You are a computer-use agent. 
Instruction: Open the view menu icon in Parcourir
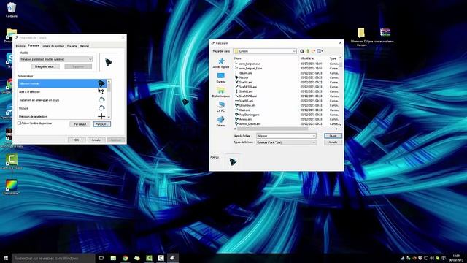point(320,51)
